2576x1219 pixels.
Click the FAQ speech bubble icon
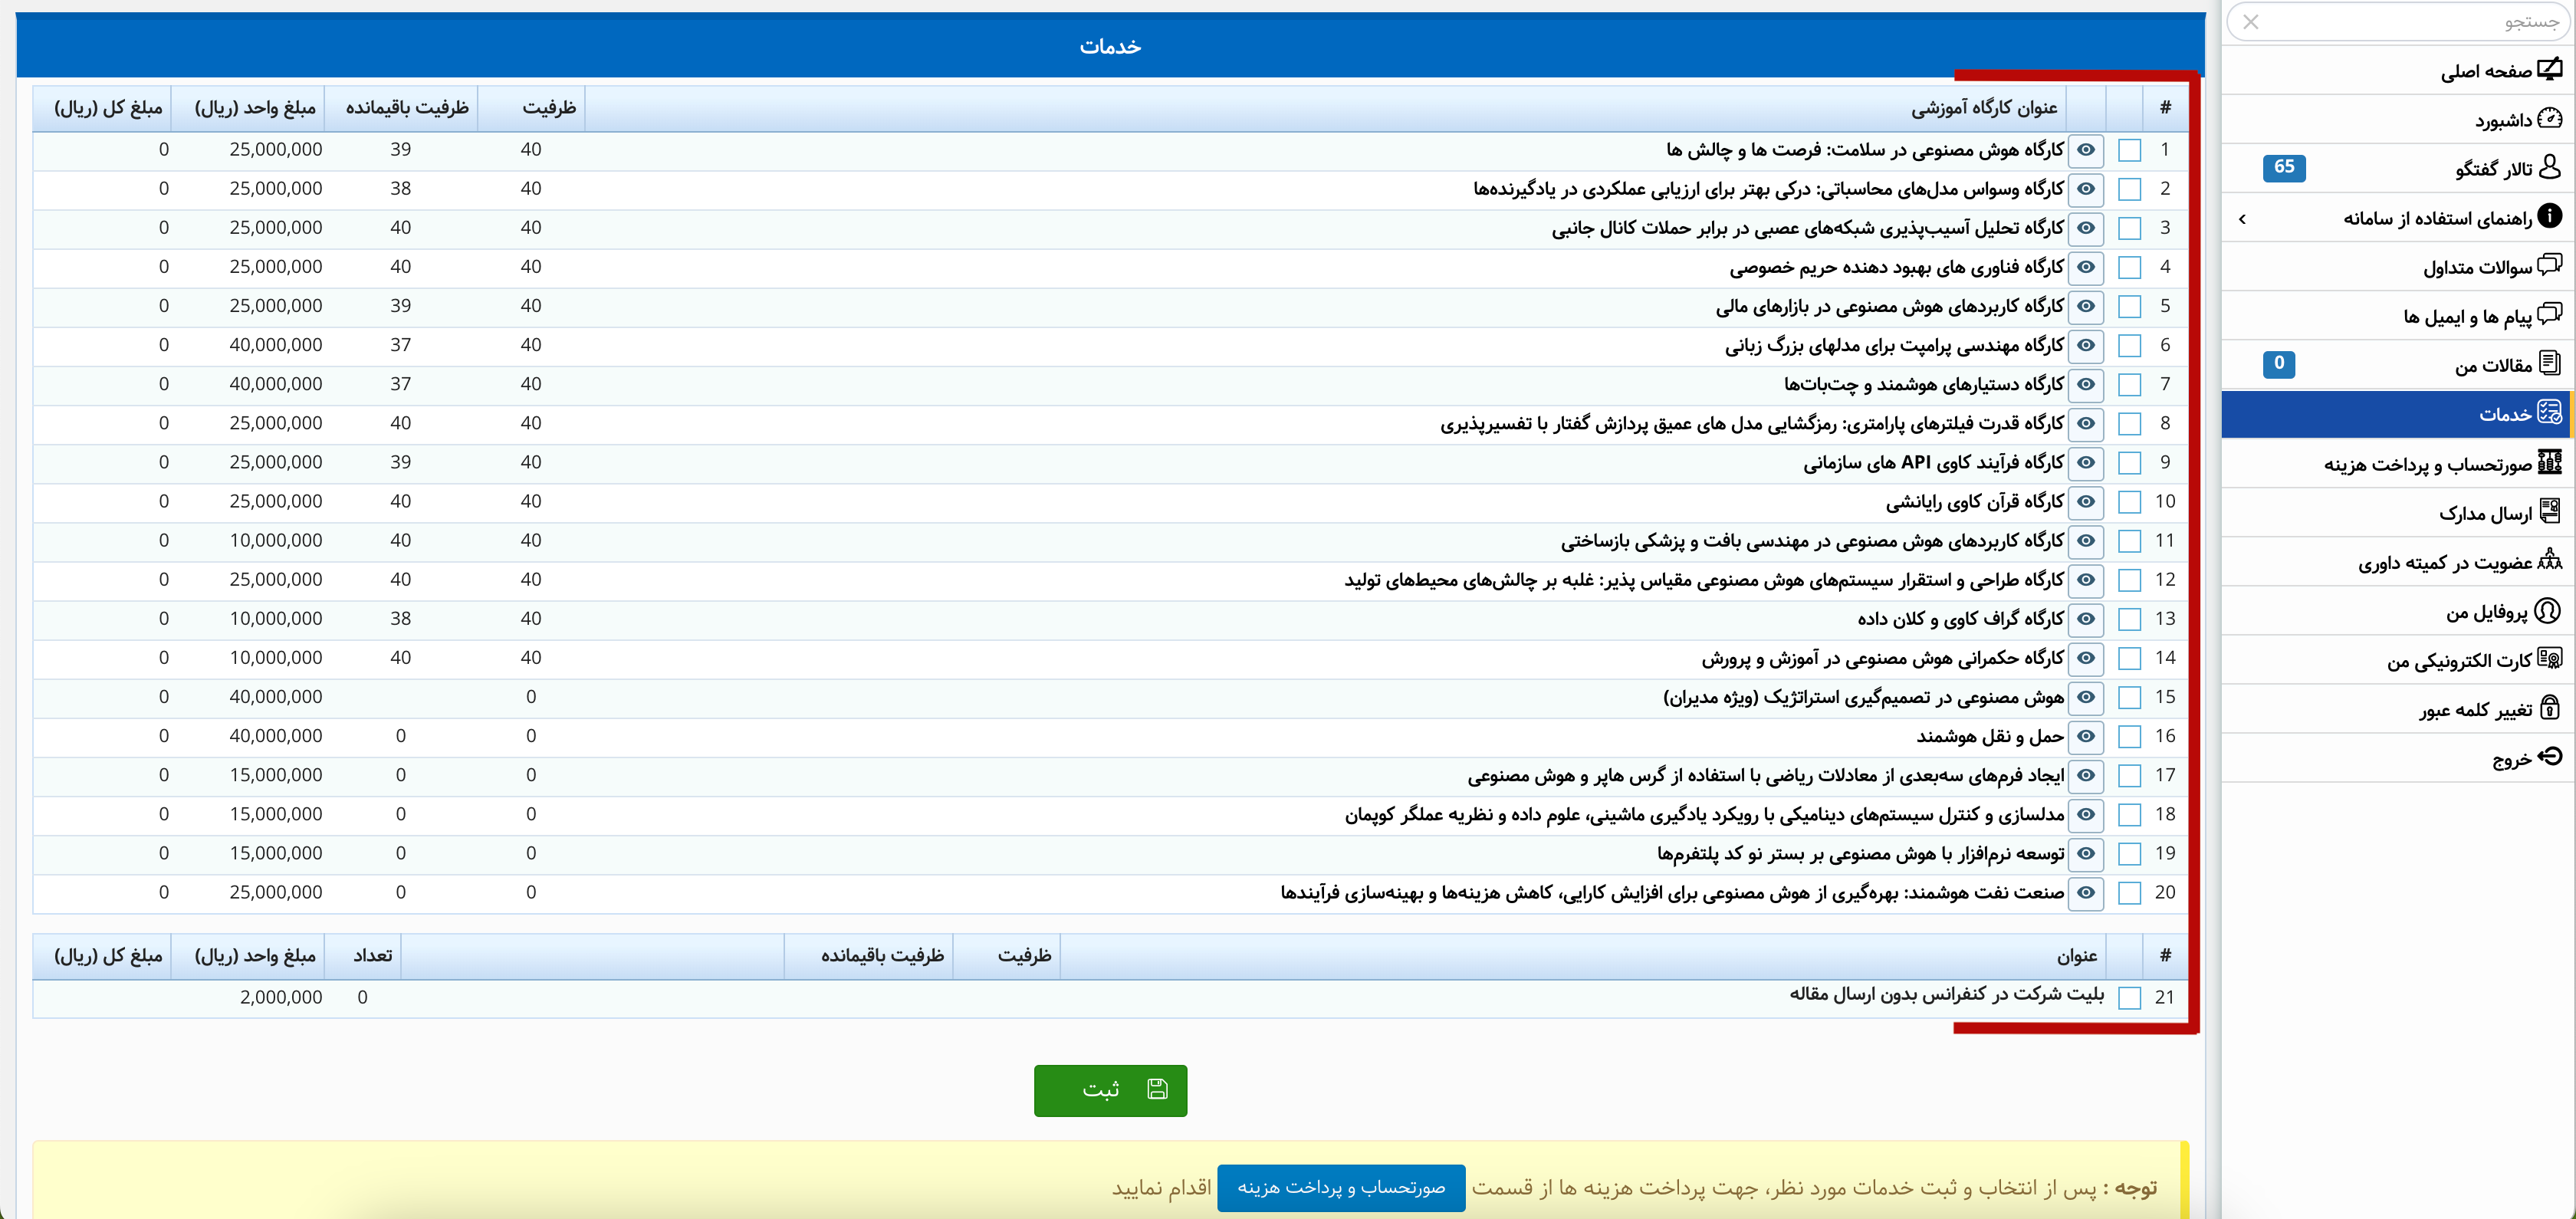(x=2550, y=265)
